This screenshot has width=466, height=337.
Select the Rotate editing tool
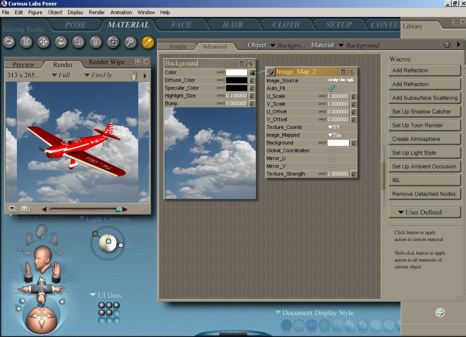[9, 43]
